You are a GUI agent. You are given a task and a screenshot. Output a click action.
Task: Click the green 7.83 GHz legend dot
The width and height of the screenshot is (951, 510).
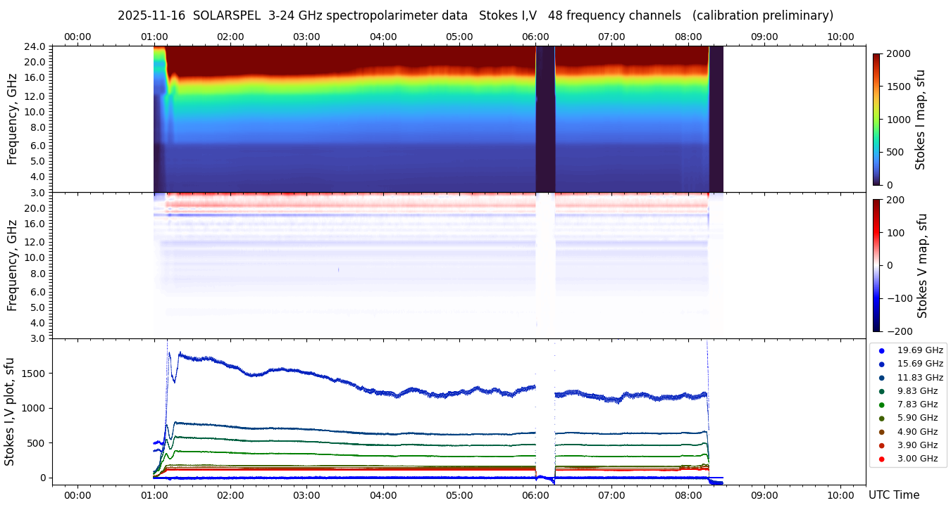pos(881,404)
